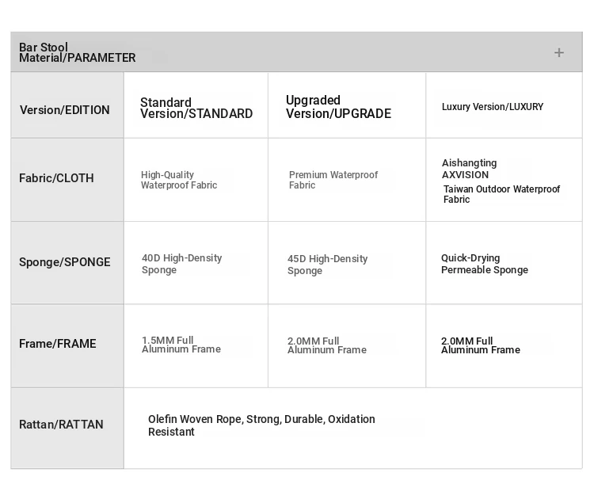The height and width of the screenshot is (503, 594).
Task: Select Luxury Version/LUXURY column heading
Action: [493, 107]
